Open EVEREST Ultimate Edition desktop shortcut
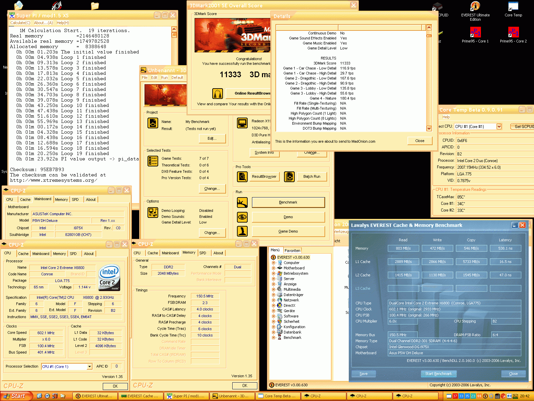This screenshot has width=534, height=401. [x=475, y=11]
